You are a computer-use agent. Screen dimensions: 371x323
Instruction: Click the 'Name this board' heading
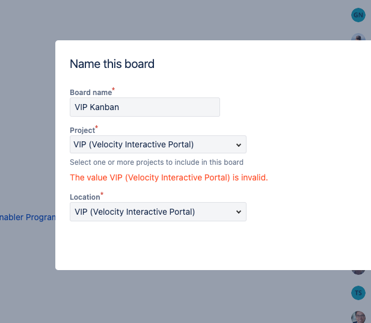pyautogui.click(x=112, y=64)
